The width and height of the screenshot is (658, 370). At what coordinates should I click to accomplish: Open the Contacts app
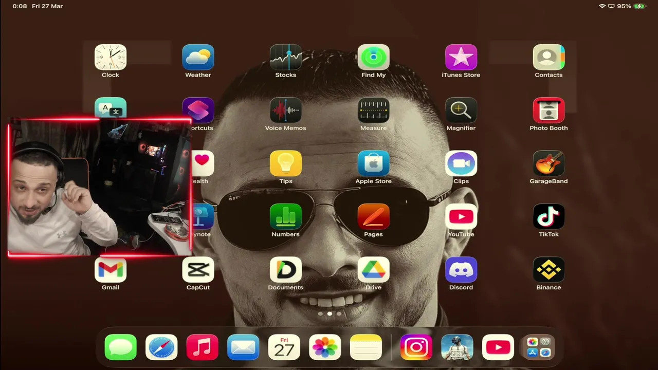click(549, 57)
